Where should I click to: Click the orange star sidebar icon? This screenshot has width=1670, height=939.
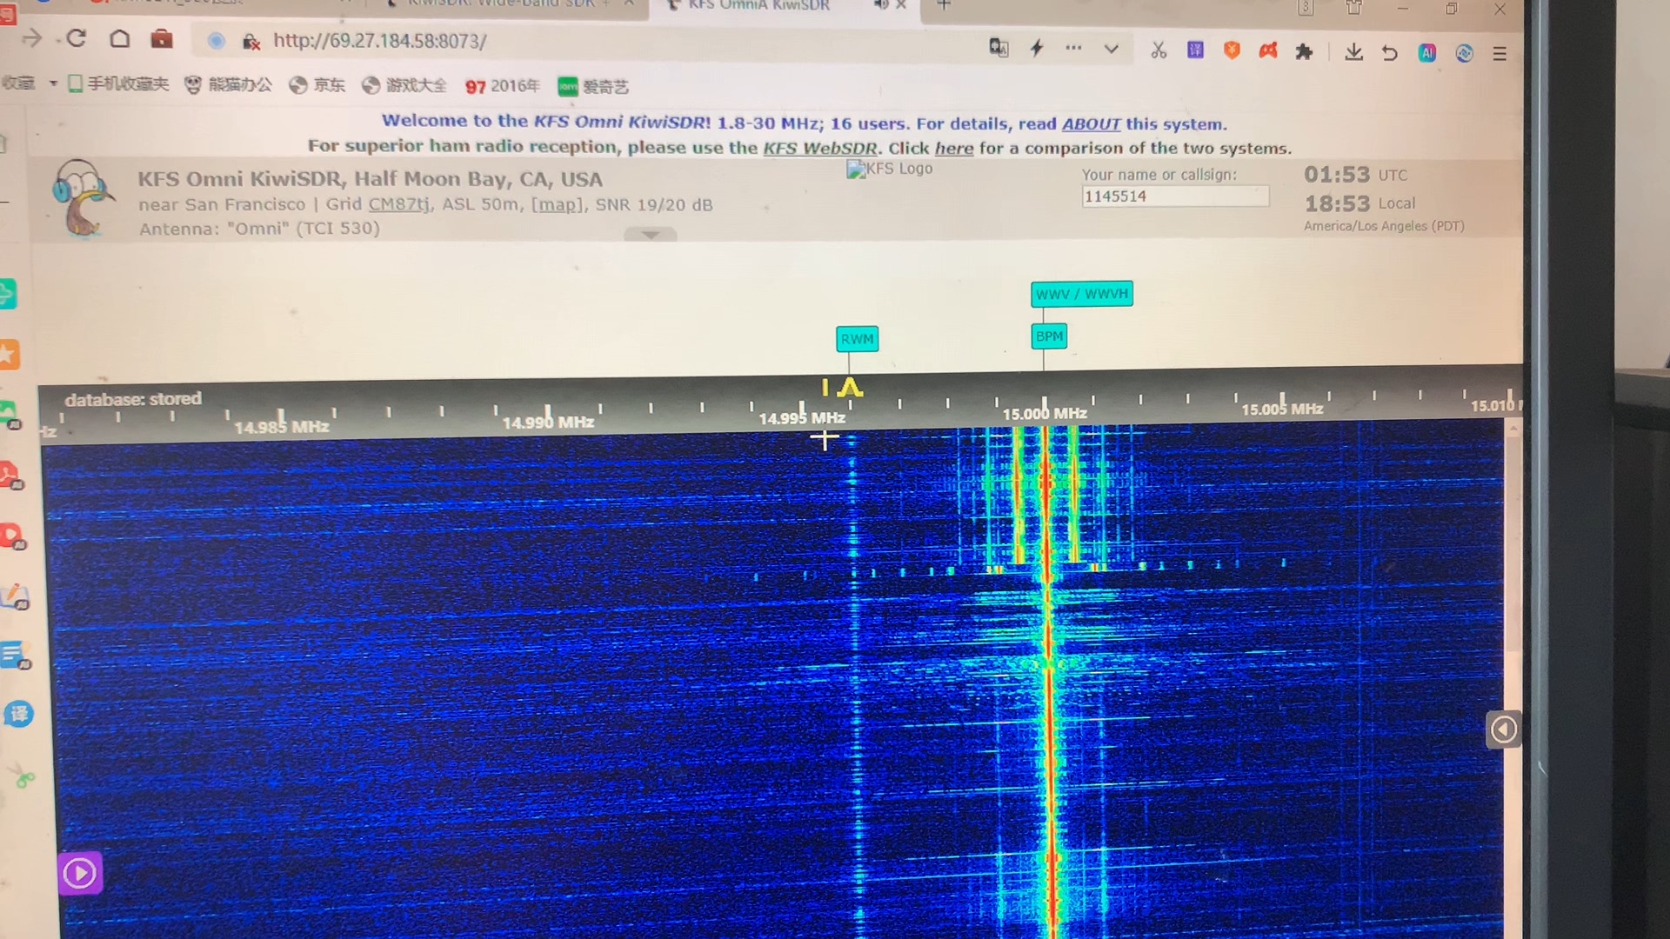click(9, 354)
